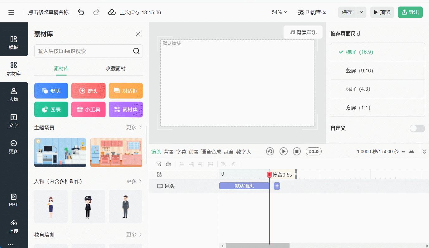The width and height of the screenshot is (429, 248).
Task: Click the 上传 upload sidebar icon
Action: click(14, 227)
